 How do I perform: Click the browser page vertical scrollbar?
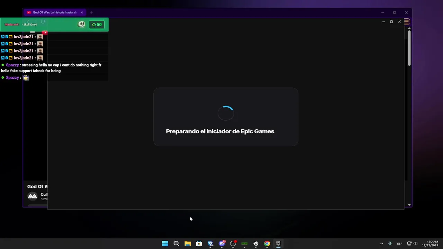(409, 48)
